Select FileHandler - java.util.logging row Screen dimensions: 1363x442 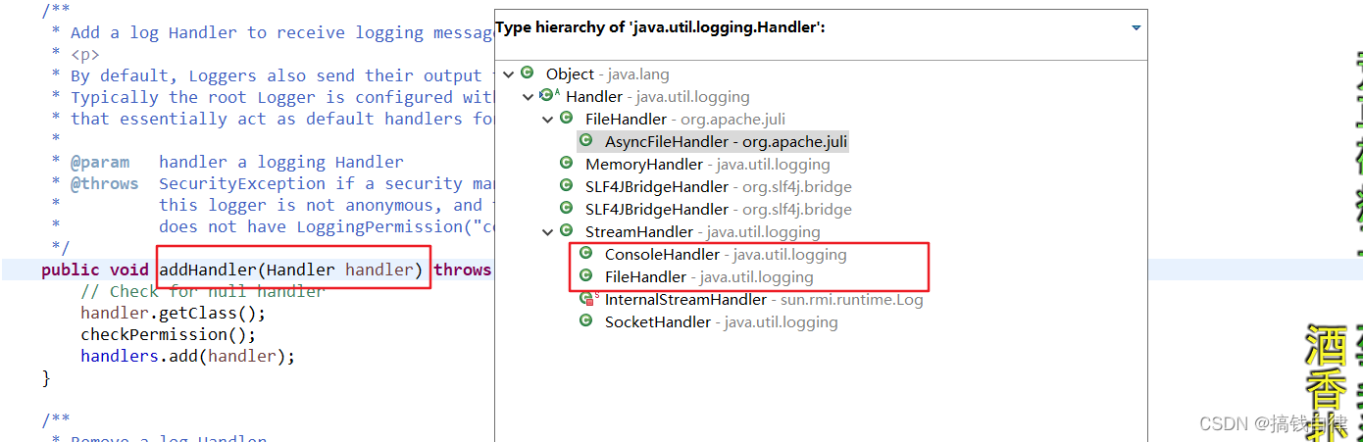tap(709, 277)
